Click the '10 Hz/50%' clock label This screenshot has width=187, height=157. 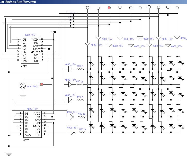(32, 87)
